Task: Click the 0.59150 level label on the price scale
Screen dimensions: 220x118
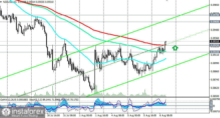Action: 215,52
